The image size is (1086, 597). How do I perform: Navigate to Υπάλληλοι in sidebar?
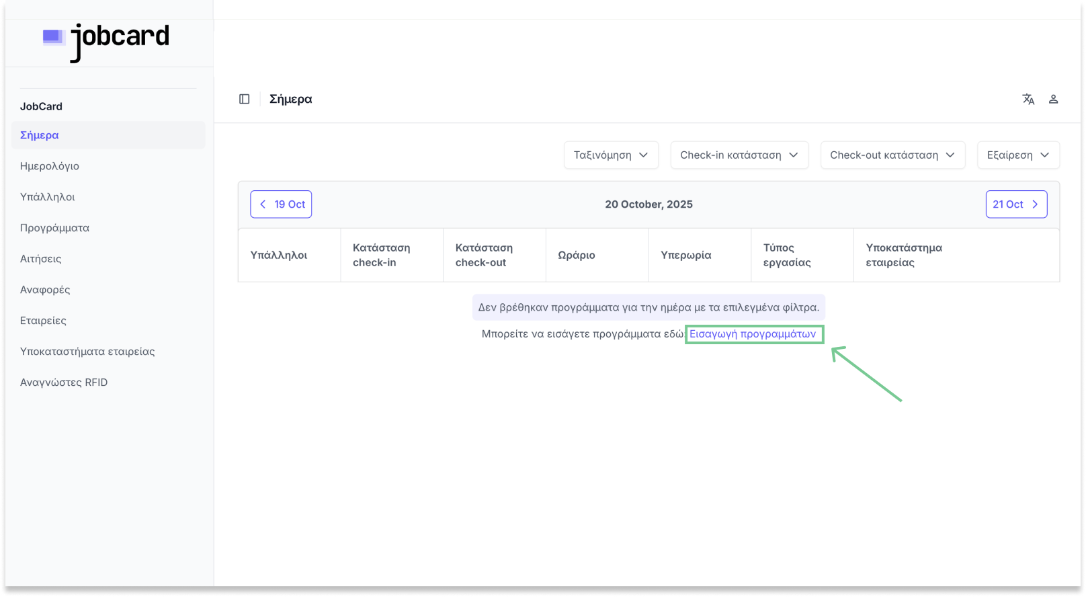pyautogui.click(x=48, y=197)
